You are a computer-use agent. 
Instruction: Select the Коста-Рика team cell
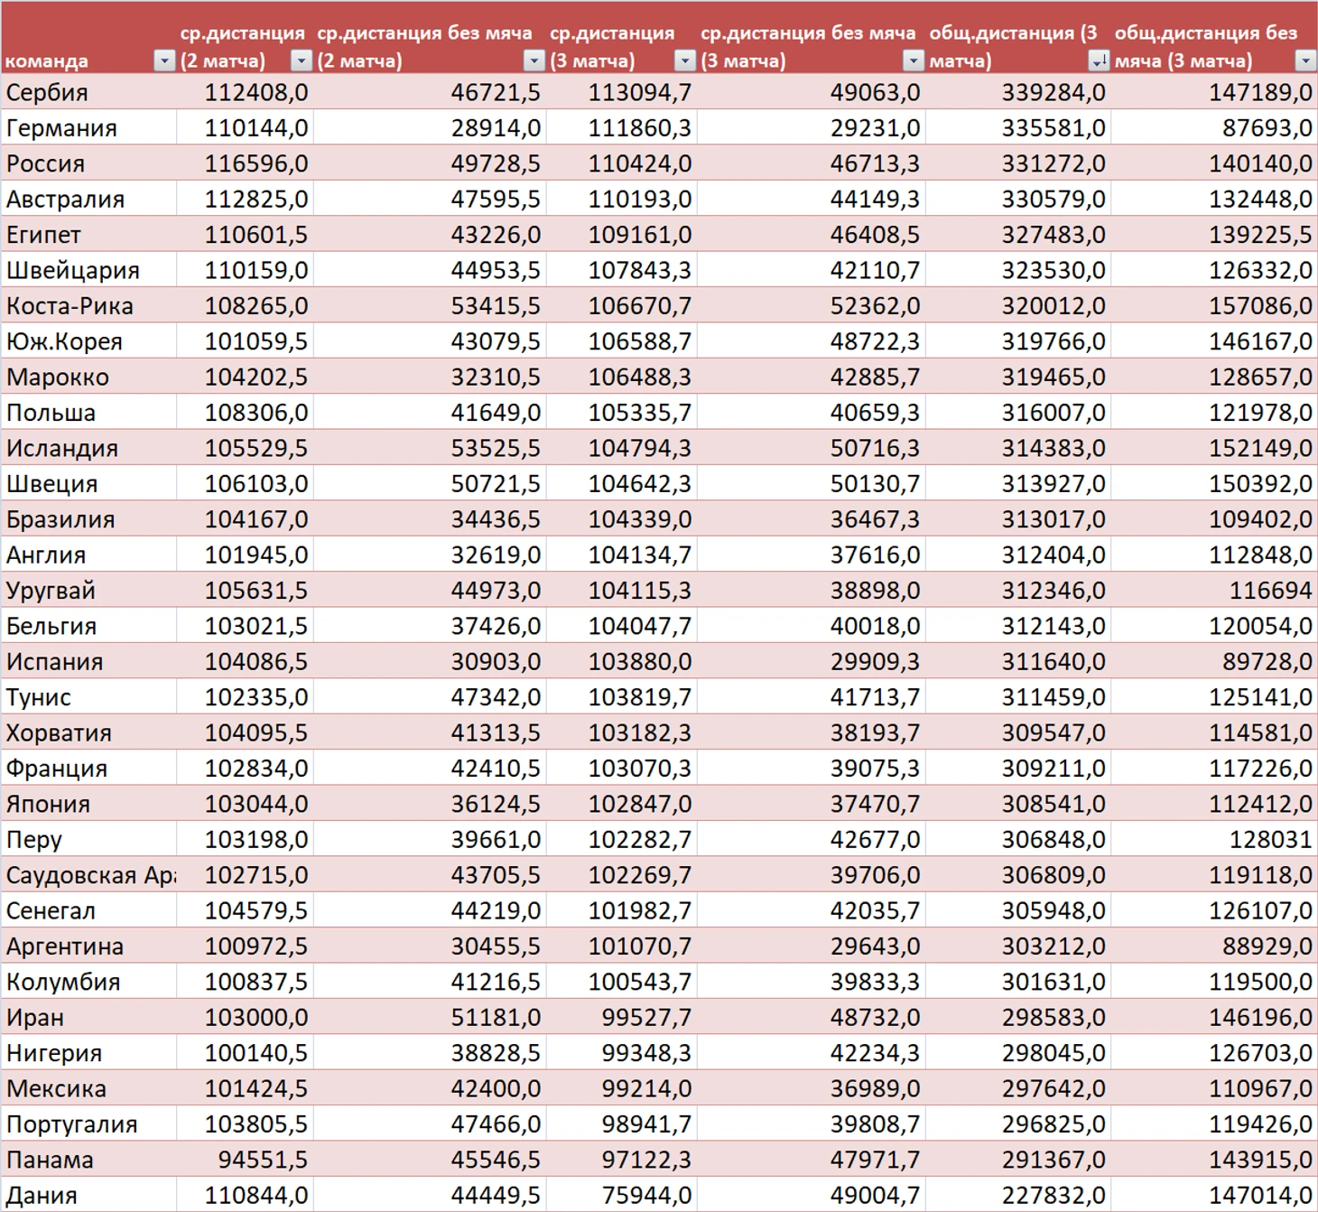88,305
